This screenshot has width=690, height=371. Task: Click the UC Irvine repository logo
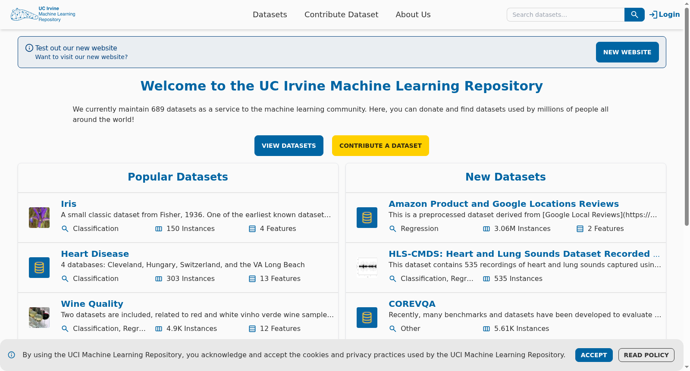click(x=43, y=14)
